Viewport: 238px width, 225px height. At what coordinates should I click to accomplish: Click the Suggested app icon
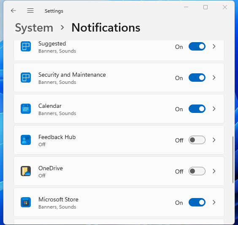[26, 46]
